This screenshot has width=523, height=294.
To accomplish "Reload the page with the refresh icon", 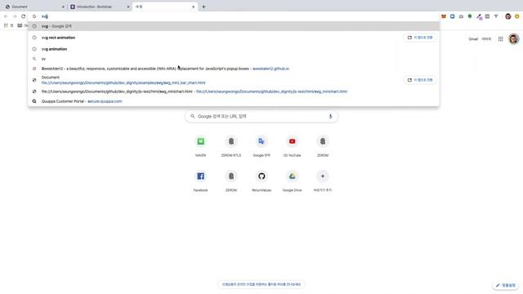I will (x=24, y=16).
